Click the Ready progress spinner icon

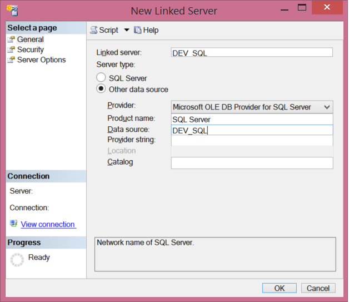17,259
